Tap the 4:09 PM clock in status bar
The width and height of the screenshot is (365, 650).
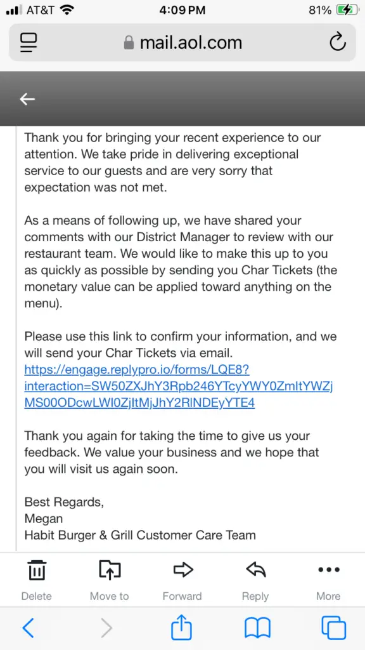(x=182, y=10)
